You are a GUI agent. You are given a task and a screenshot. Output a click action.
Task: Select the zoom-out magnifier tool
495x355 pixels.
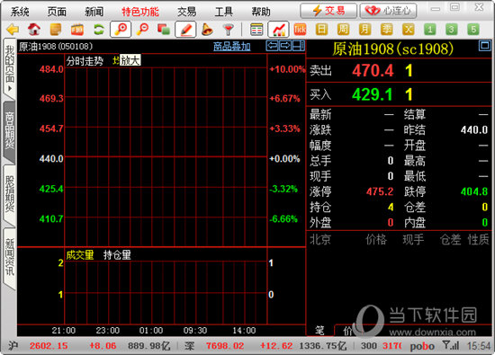[142, 30]
